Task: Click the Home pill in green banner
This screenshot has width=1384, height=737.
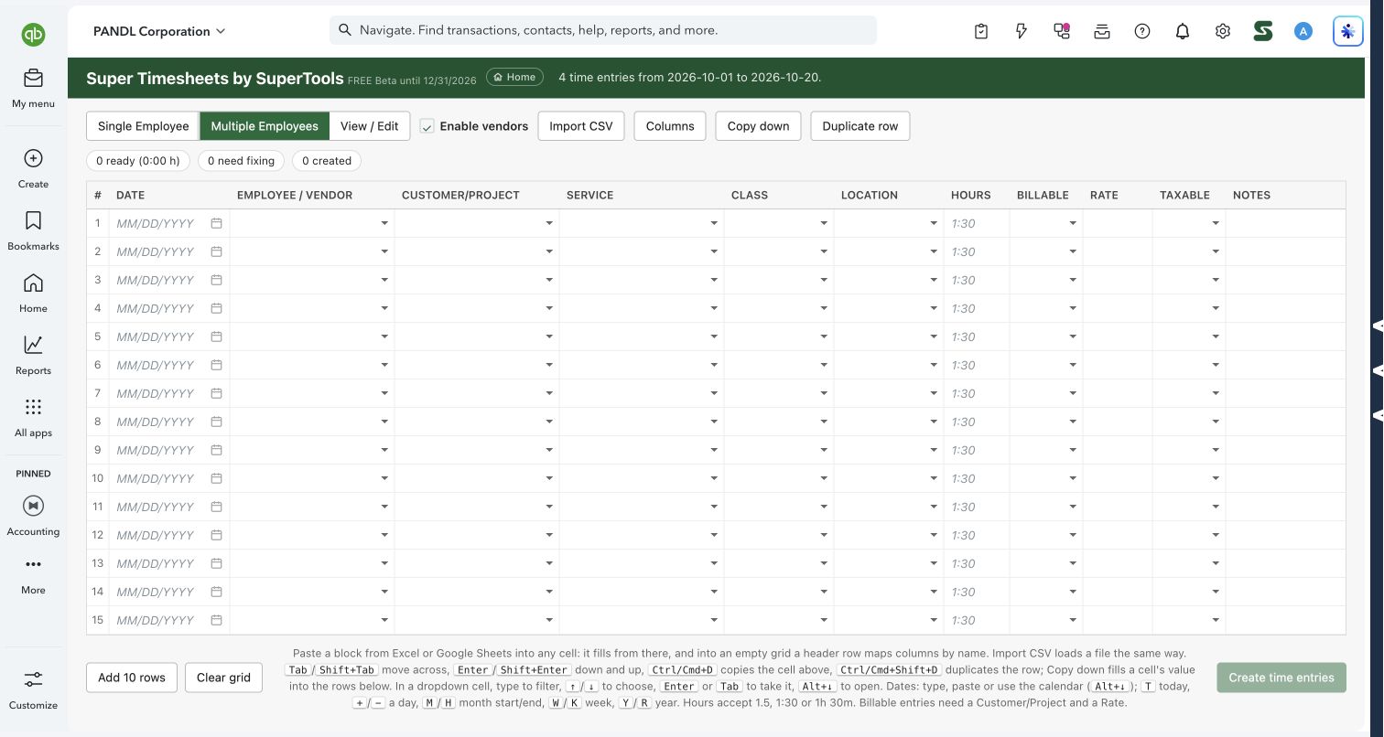Action: 514,78
